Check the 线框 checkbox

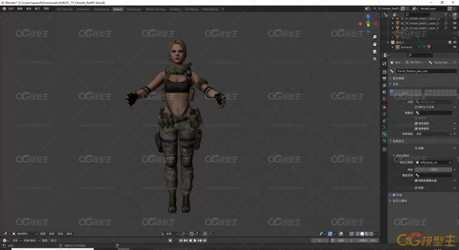click(x=416, y=188)
